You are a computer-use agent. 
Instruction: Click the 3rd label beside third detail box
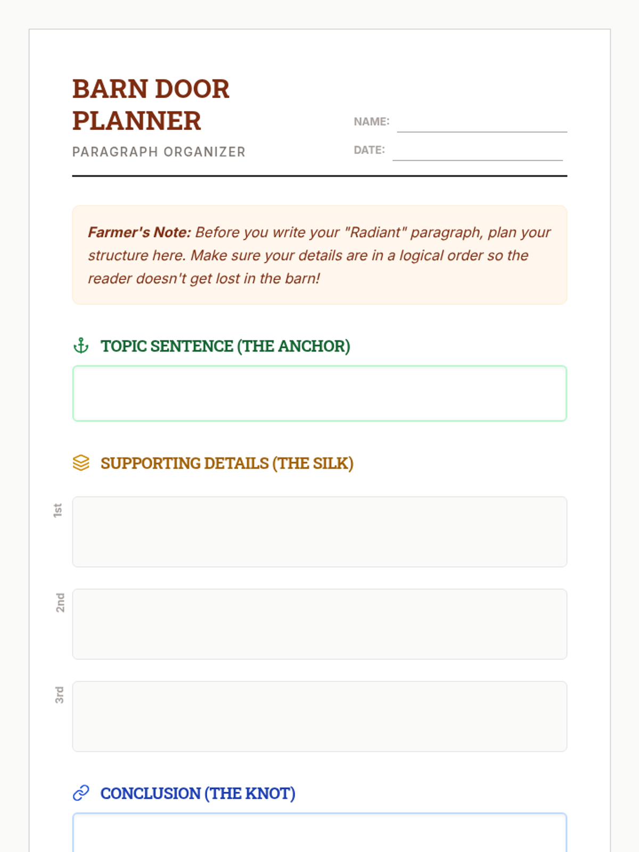(59, 695)
